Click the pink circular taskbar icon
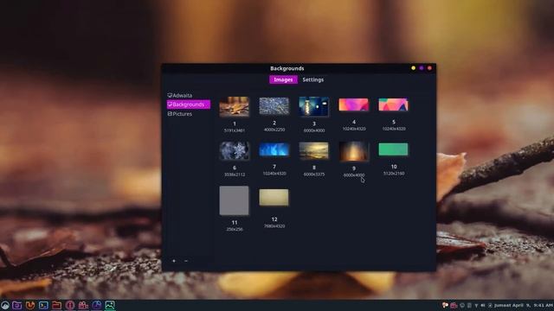 point(70,305)
